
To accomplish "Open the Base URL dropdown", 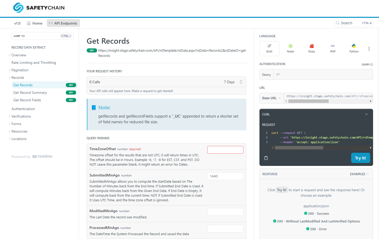I will coord(271,98).
